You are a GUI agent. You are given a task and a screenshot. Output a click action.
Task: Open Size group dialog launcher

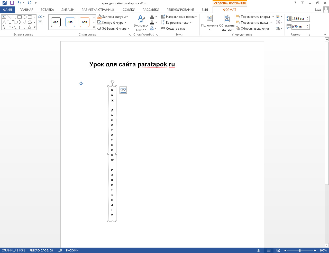[309, 34]
